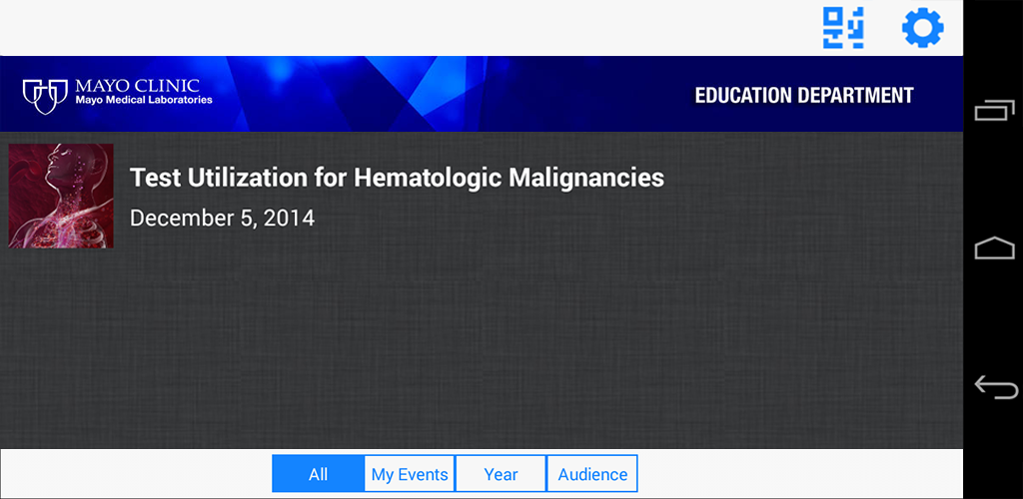
Task: Filter events by Year
Action: [x=501, y=474]
